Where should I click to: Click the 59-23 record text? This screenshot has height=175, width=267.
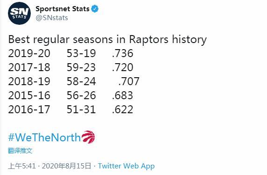(x=81, y=67)
